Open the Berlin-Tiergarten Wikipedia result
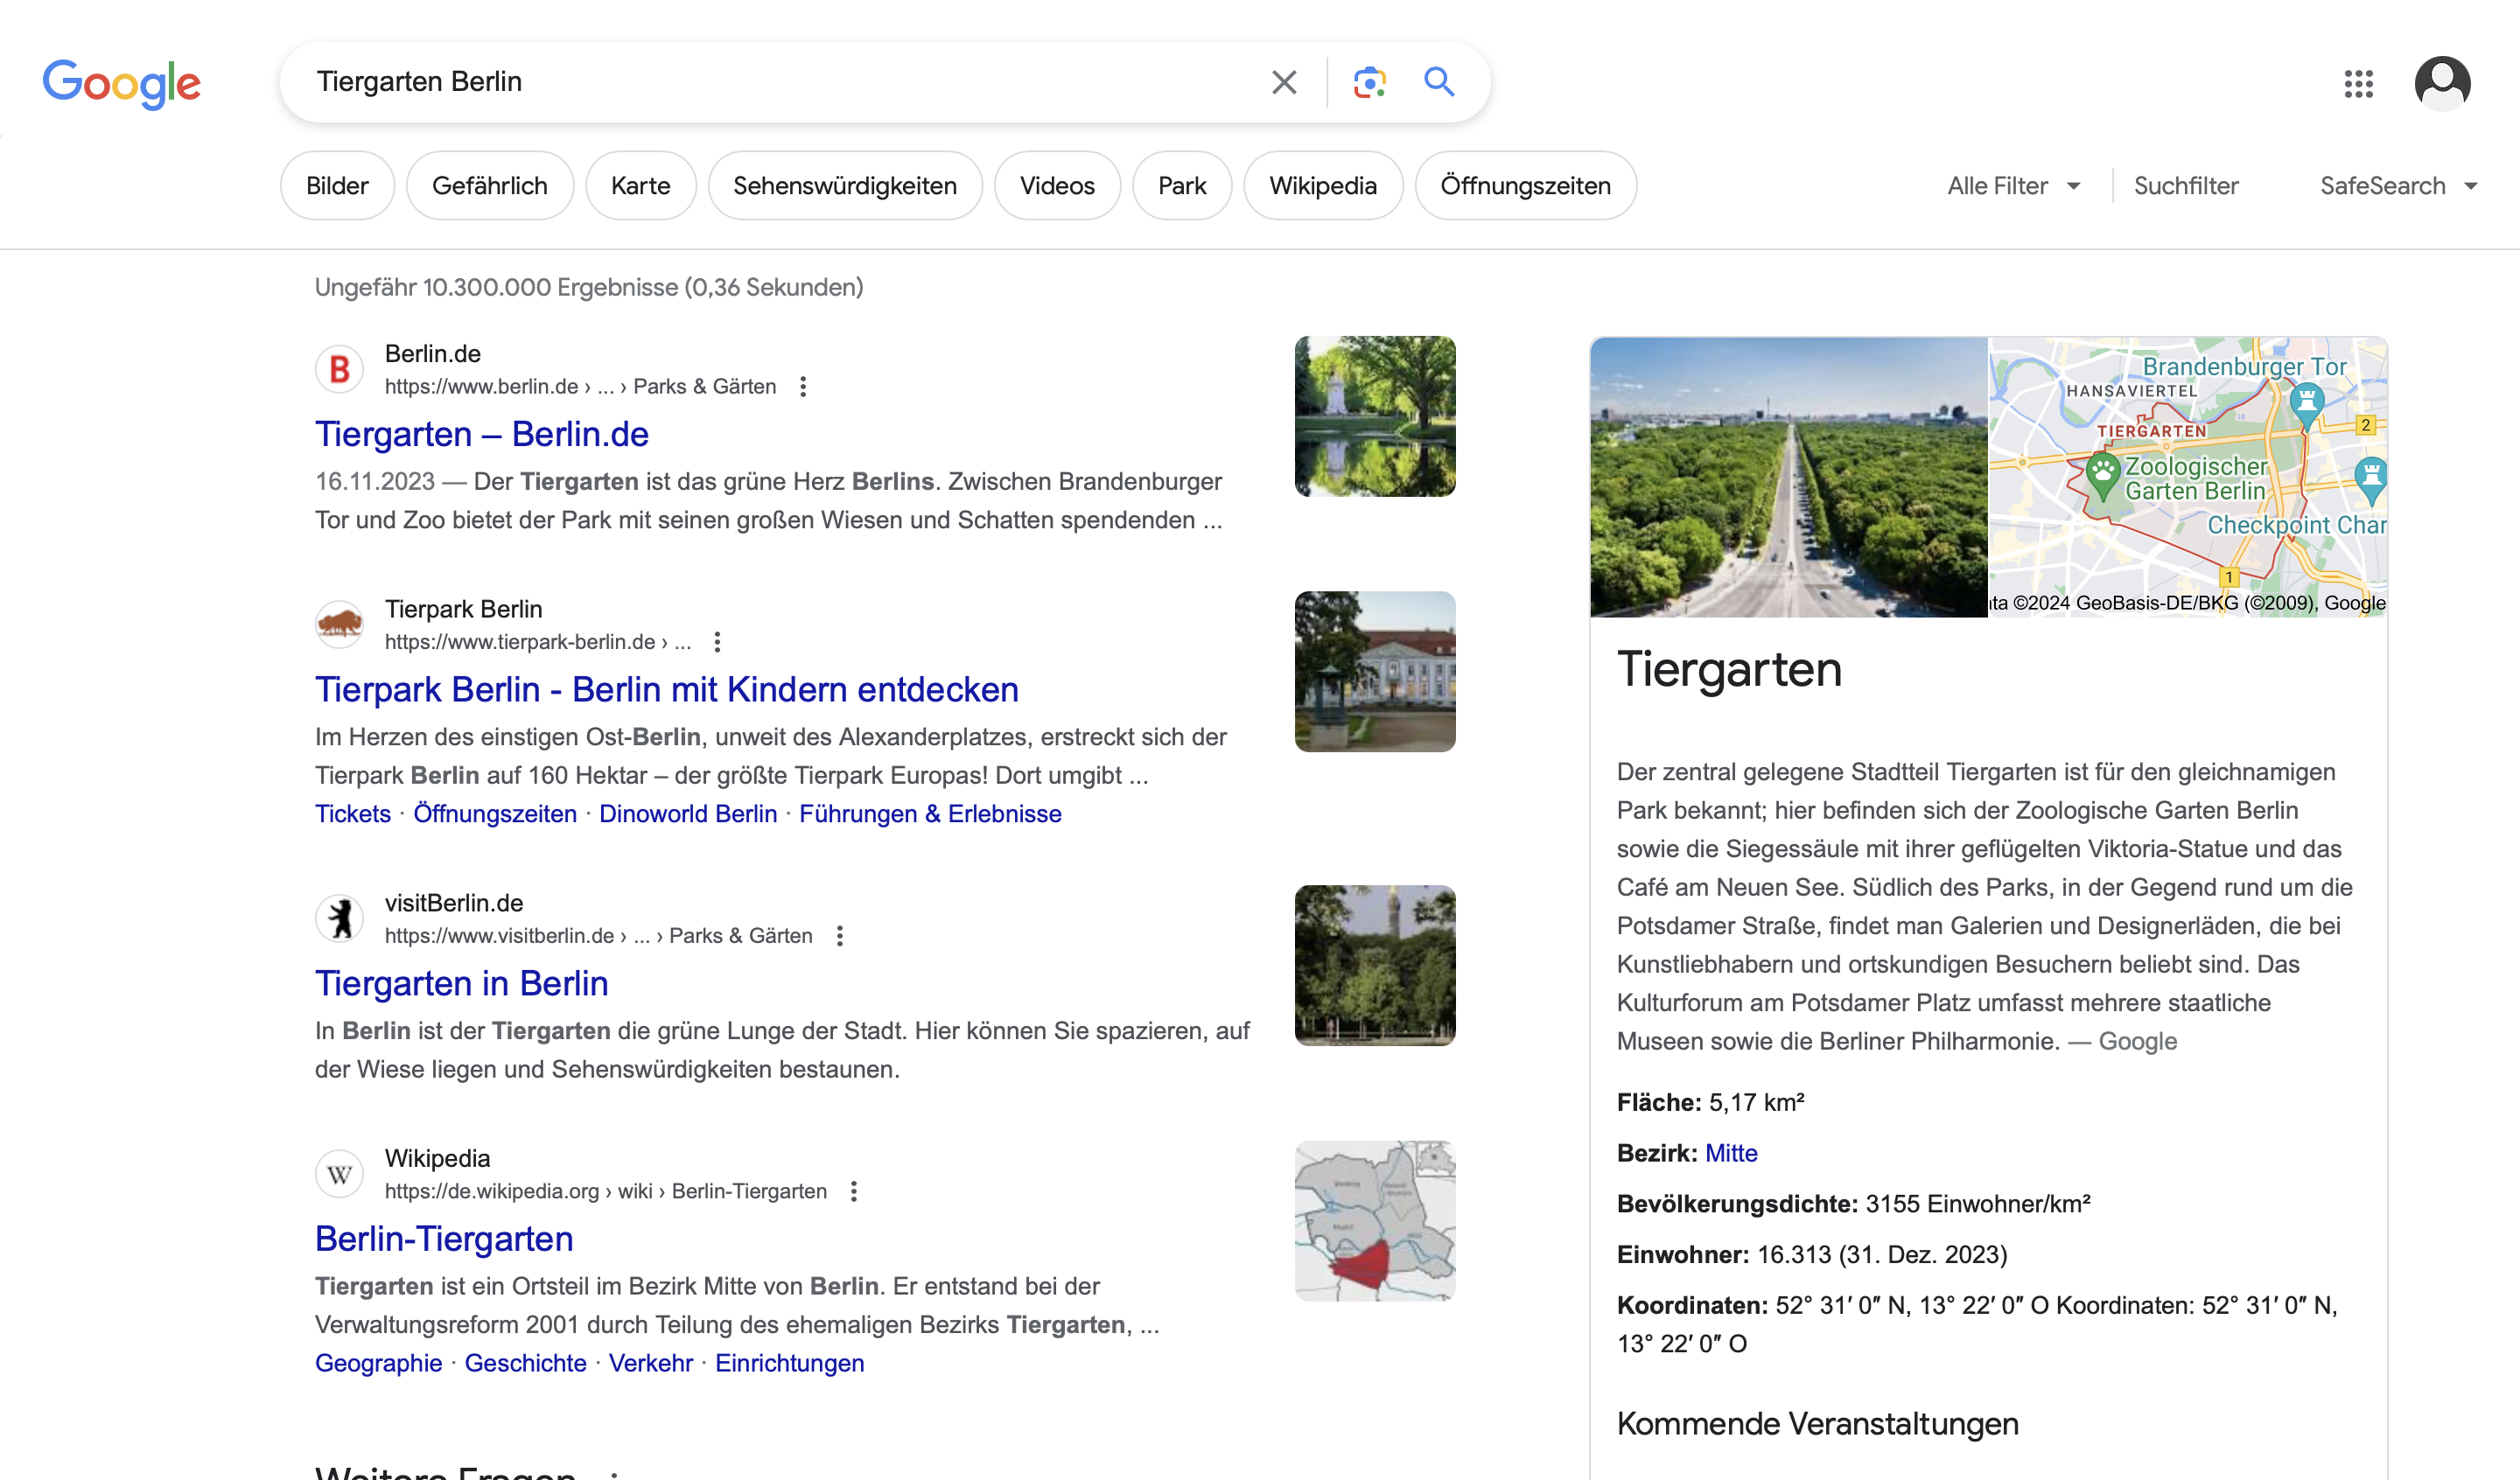Image resolution: width=2520 pixels, height=1480 pixels. (x=444, y=1239)
